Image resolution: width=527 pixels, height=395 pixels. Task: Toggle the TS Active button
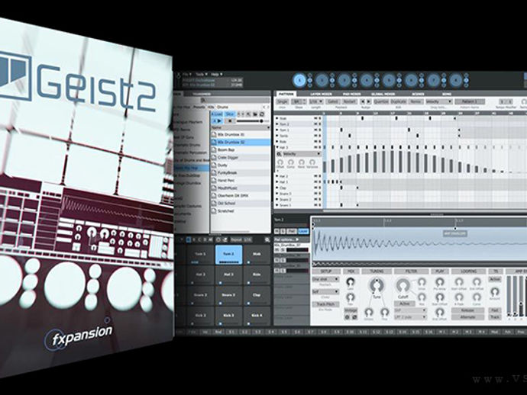point(494,279)
